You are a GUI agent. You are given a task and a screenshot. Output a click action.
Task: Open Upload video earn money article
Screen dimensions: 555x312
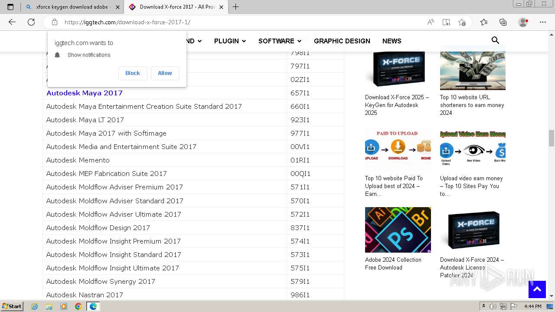(x=471, y=186)
